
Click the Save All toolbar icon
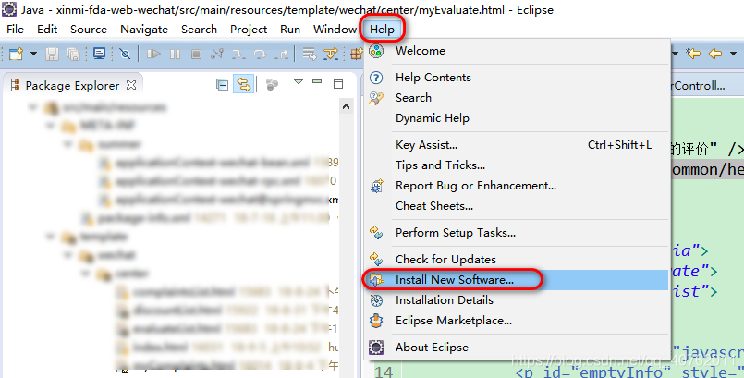click(74, 54)
